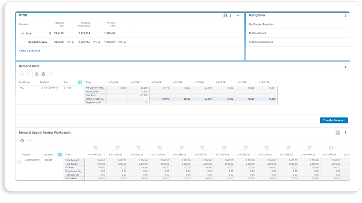Viewport: 362px width, 203px height.
Task: Collapse the OTSR panel with the chevron
Action: (x=238, y=15)
